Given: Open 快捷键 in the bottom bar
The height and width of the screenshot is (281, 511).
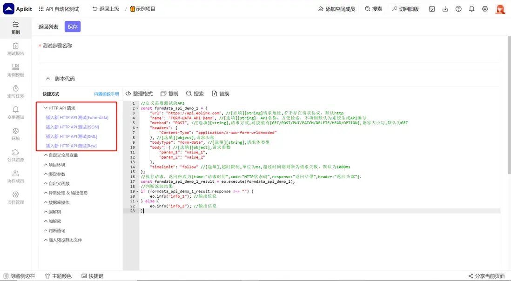Looking at the screenshot, I should (x=92, y=276).
